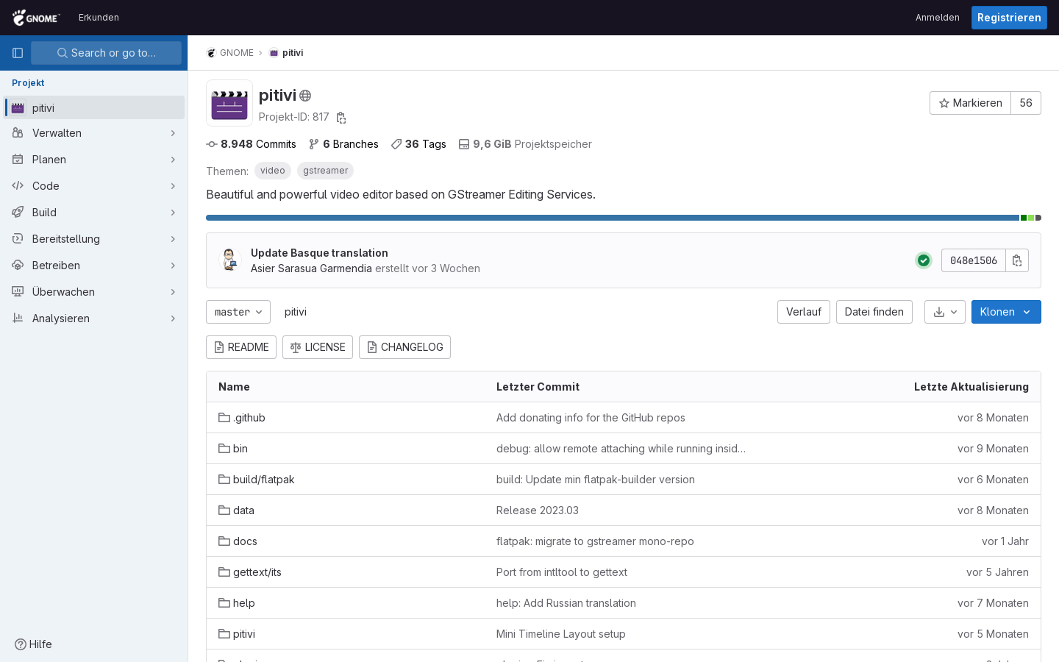Open the passed pipeline status icon
The image size is (1059, 662).
(x=924, y=260)
